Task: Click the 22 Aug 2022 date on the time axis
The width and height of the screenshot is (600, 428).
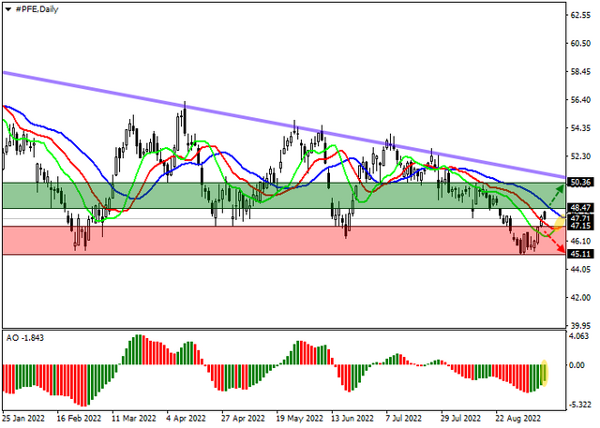Action: (517, 419)
